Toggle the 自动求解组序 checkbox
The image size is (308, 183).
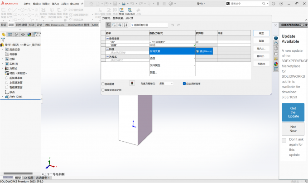click(184, 84)
